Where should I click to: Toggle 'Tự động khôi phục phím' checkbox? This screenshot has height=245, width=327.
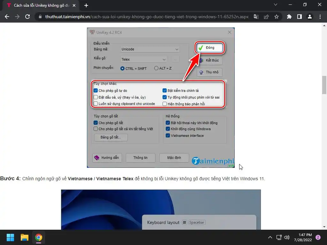(x=164, y=97)
